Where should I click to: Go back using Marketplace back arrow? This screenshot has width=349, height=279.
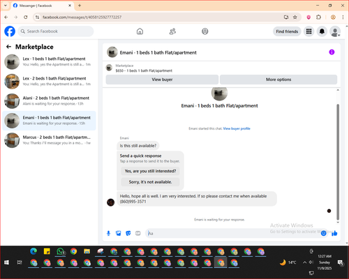pyautogui.click(x=9, y=47)
